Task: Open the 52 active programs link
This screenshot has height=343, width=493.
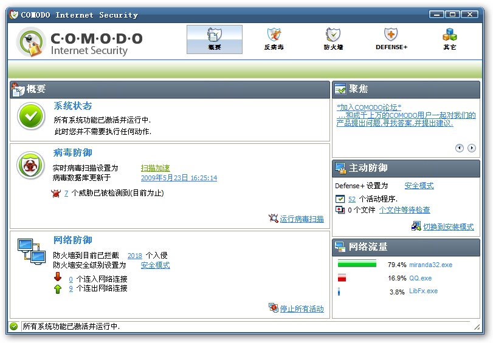Action: pyautogui.click(x=352, y=199)
